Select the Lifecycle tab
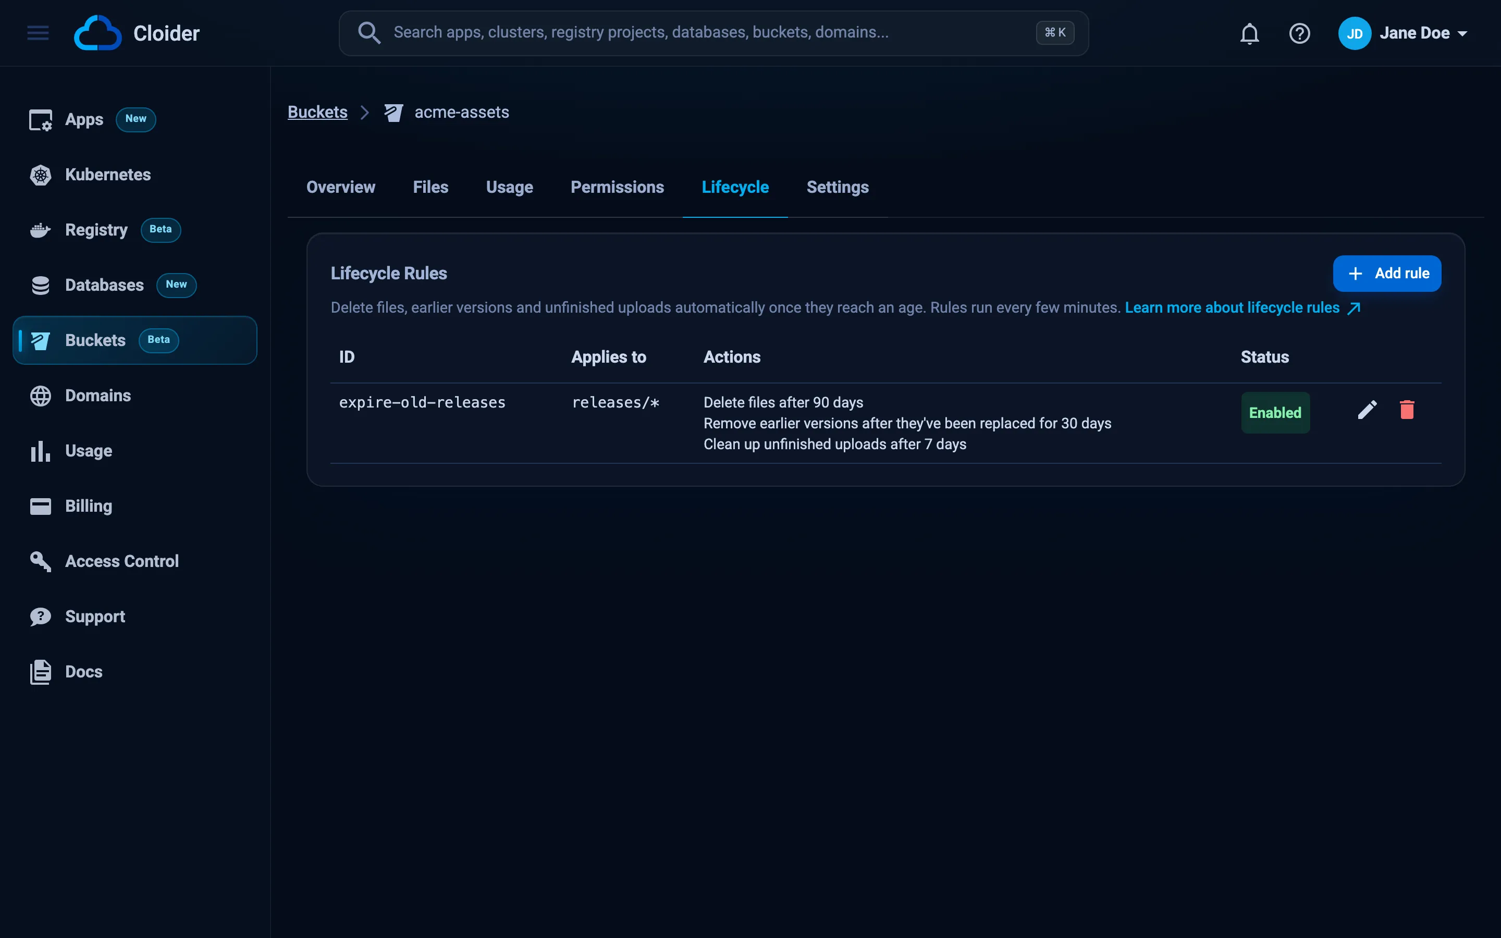Image resolution: width=1501 pixels, height=938 pixels. pos(735,188)
